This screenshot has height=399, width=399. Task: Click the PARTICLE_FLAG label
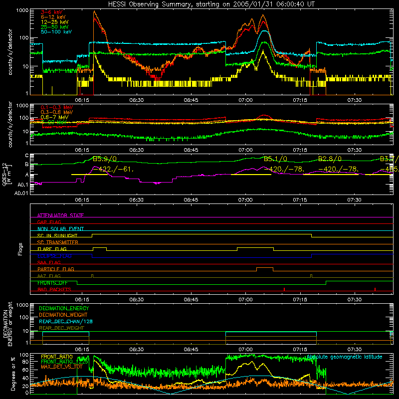[56, 269]
